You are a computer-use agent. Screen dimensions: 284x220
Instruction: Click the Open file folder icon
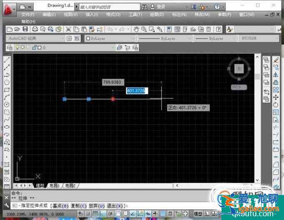pyautogui.click(x=17, y=29)
